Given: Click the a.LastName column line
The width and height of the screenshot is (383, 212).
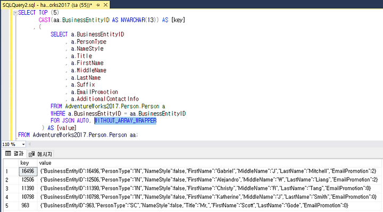Looking at the screenshot, I should pyautogui.click(x=86, y=77).
